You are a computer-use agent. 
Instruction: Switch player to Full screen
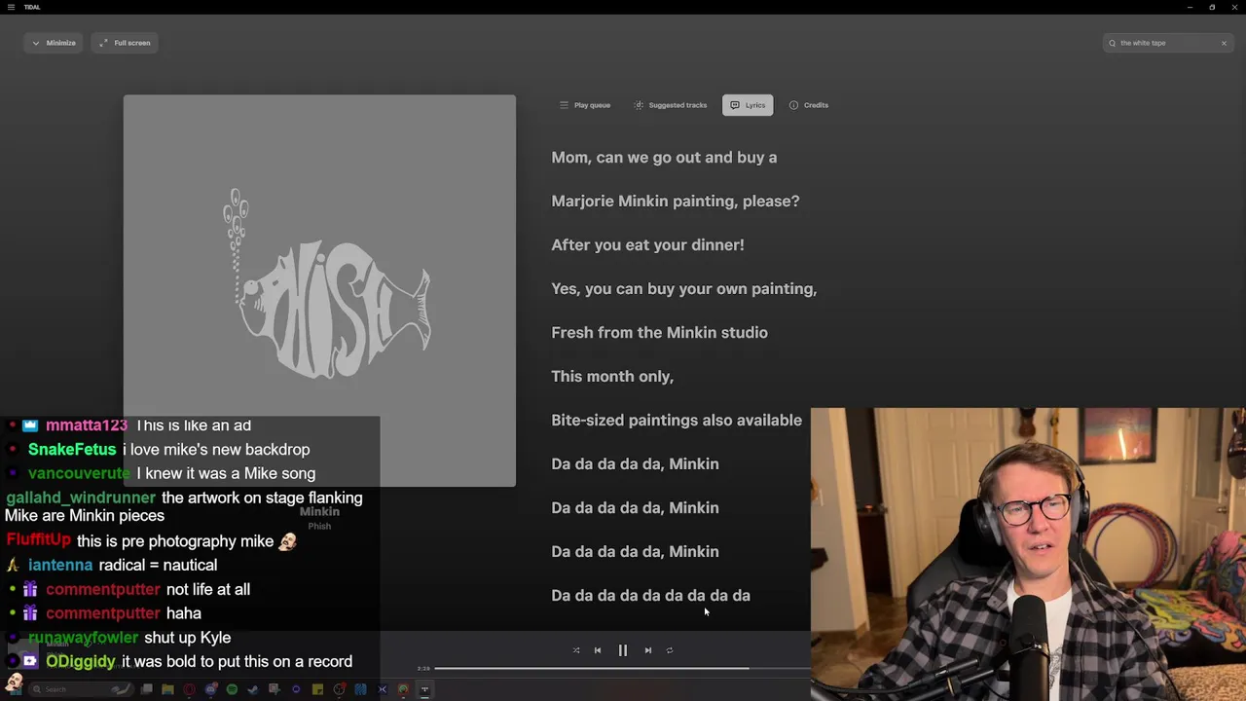125,43
